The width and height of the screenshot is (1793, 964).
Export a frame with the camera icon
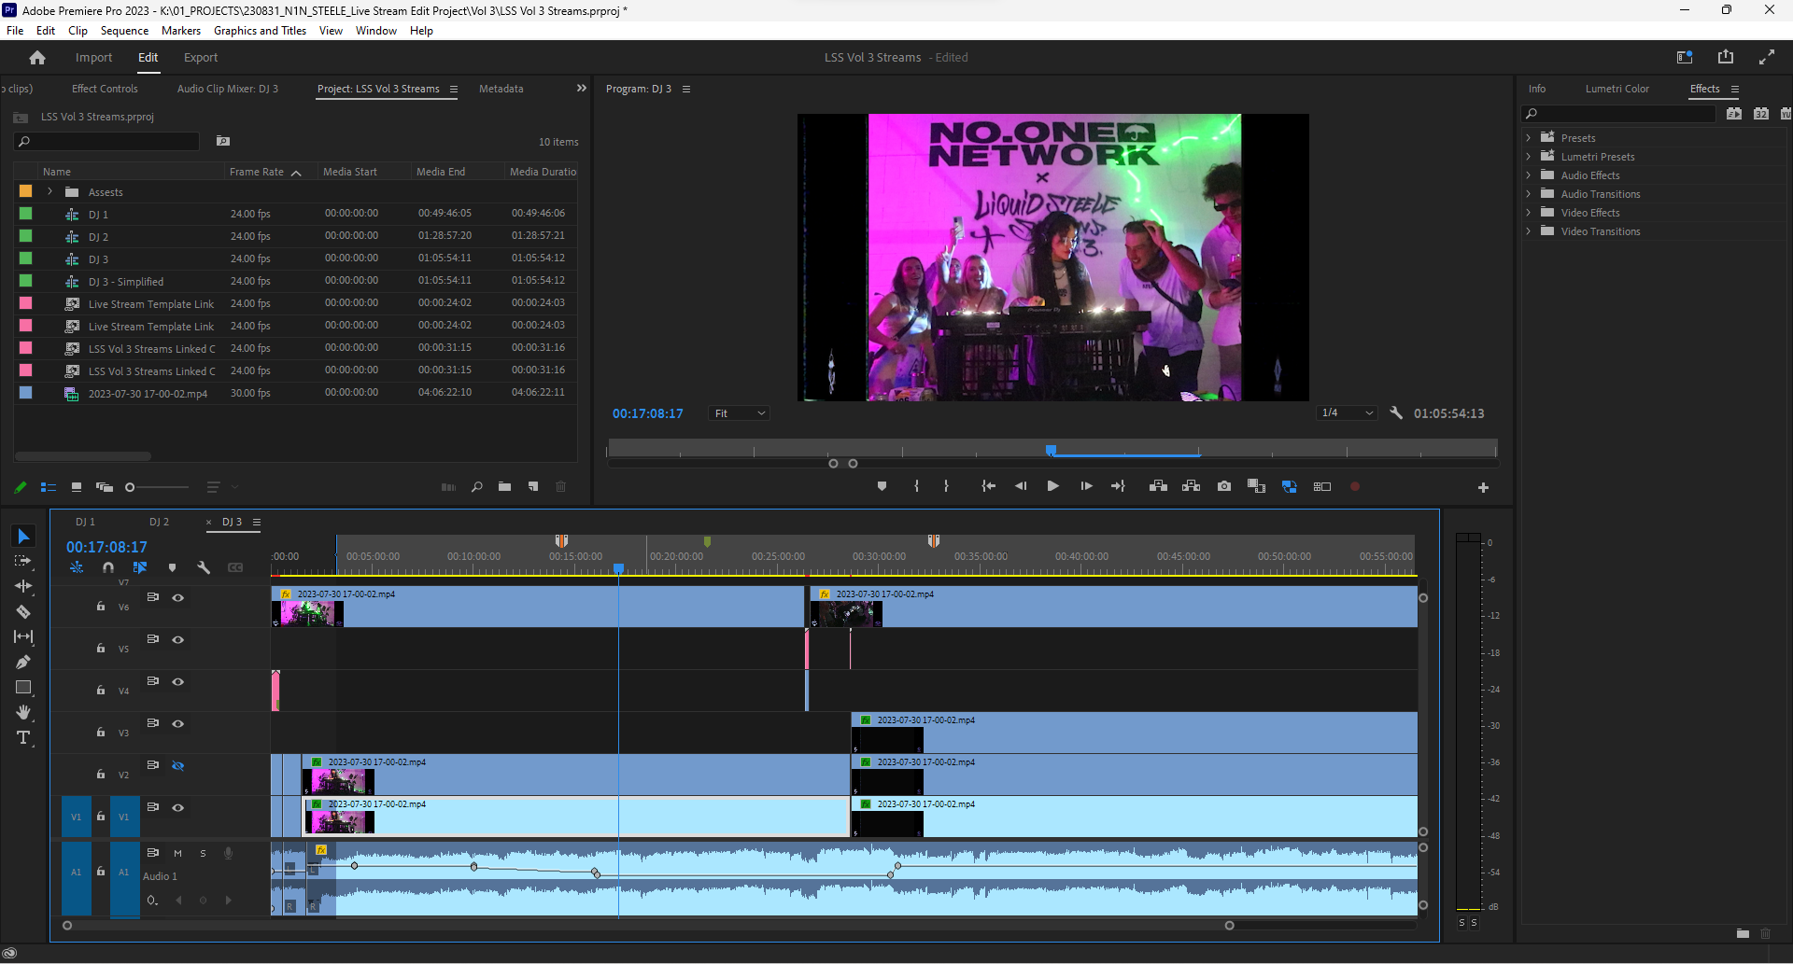tap(1224, 486)
